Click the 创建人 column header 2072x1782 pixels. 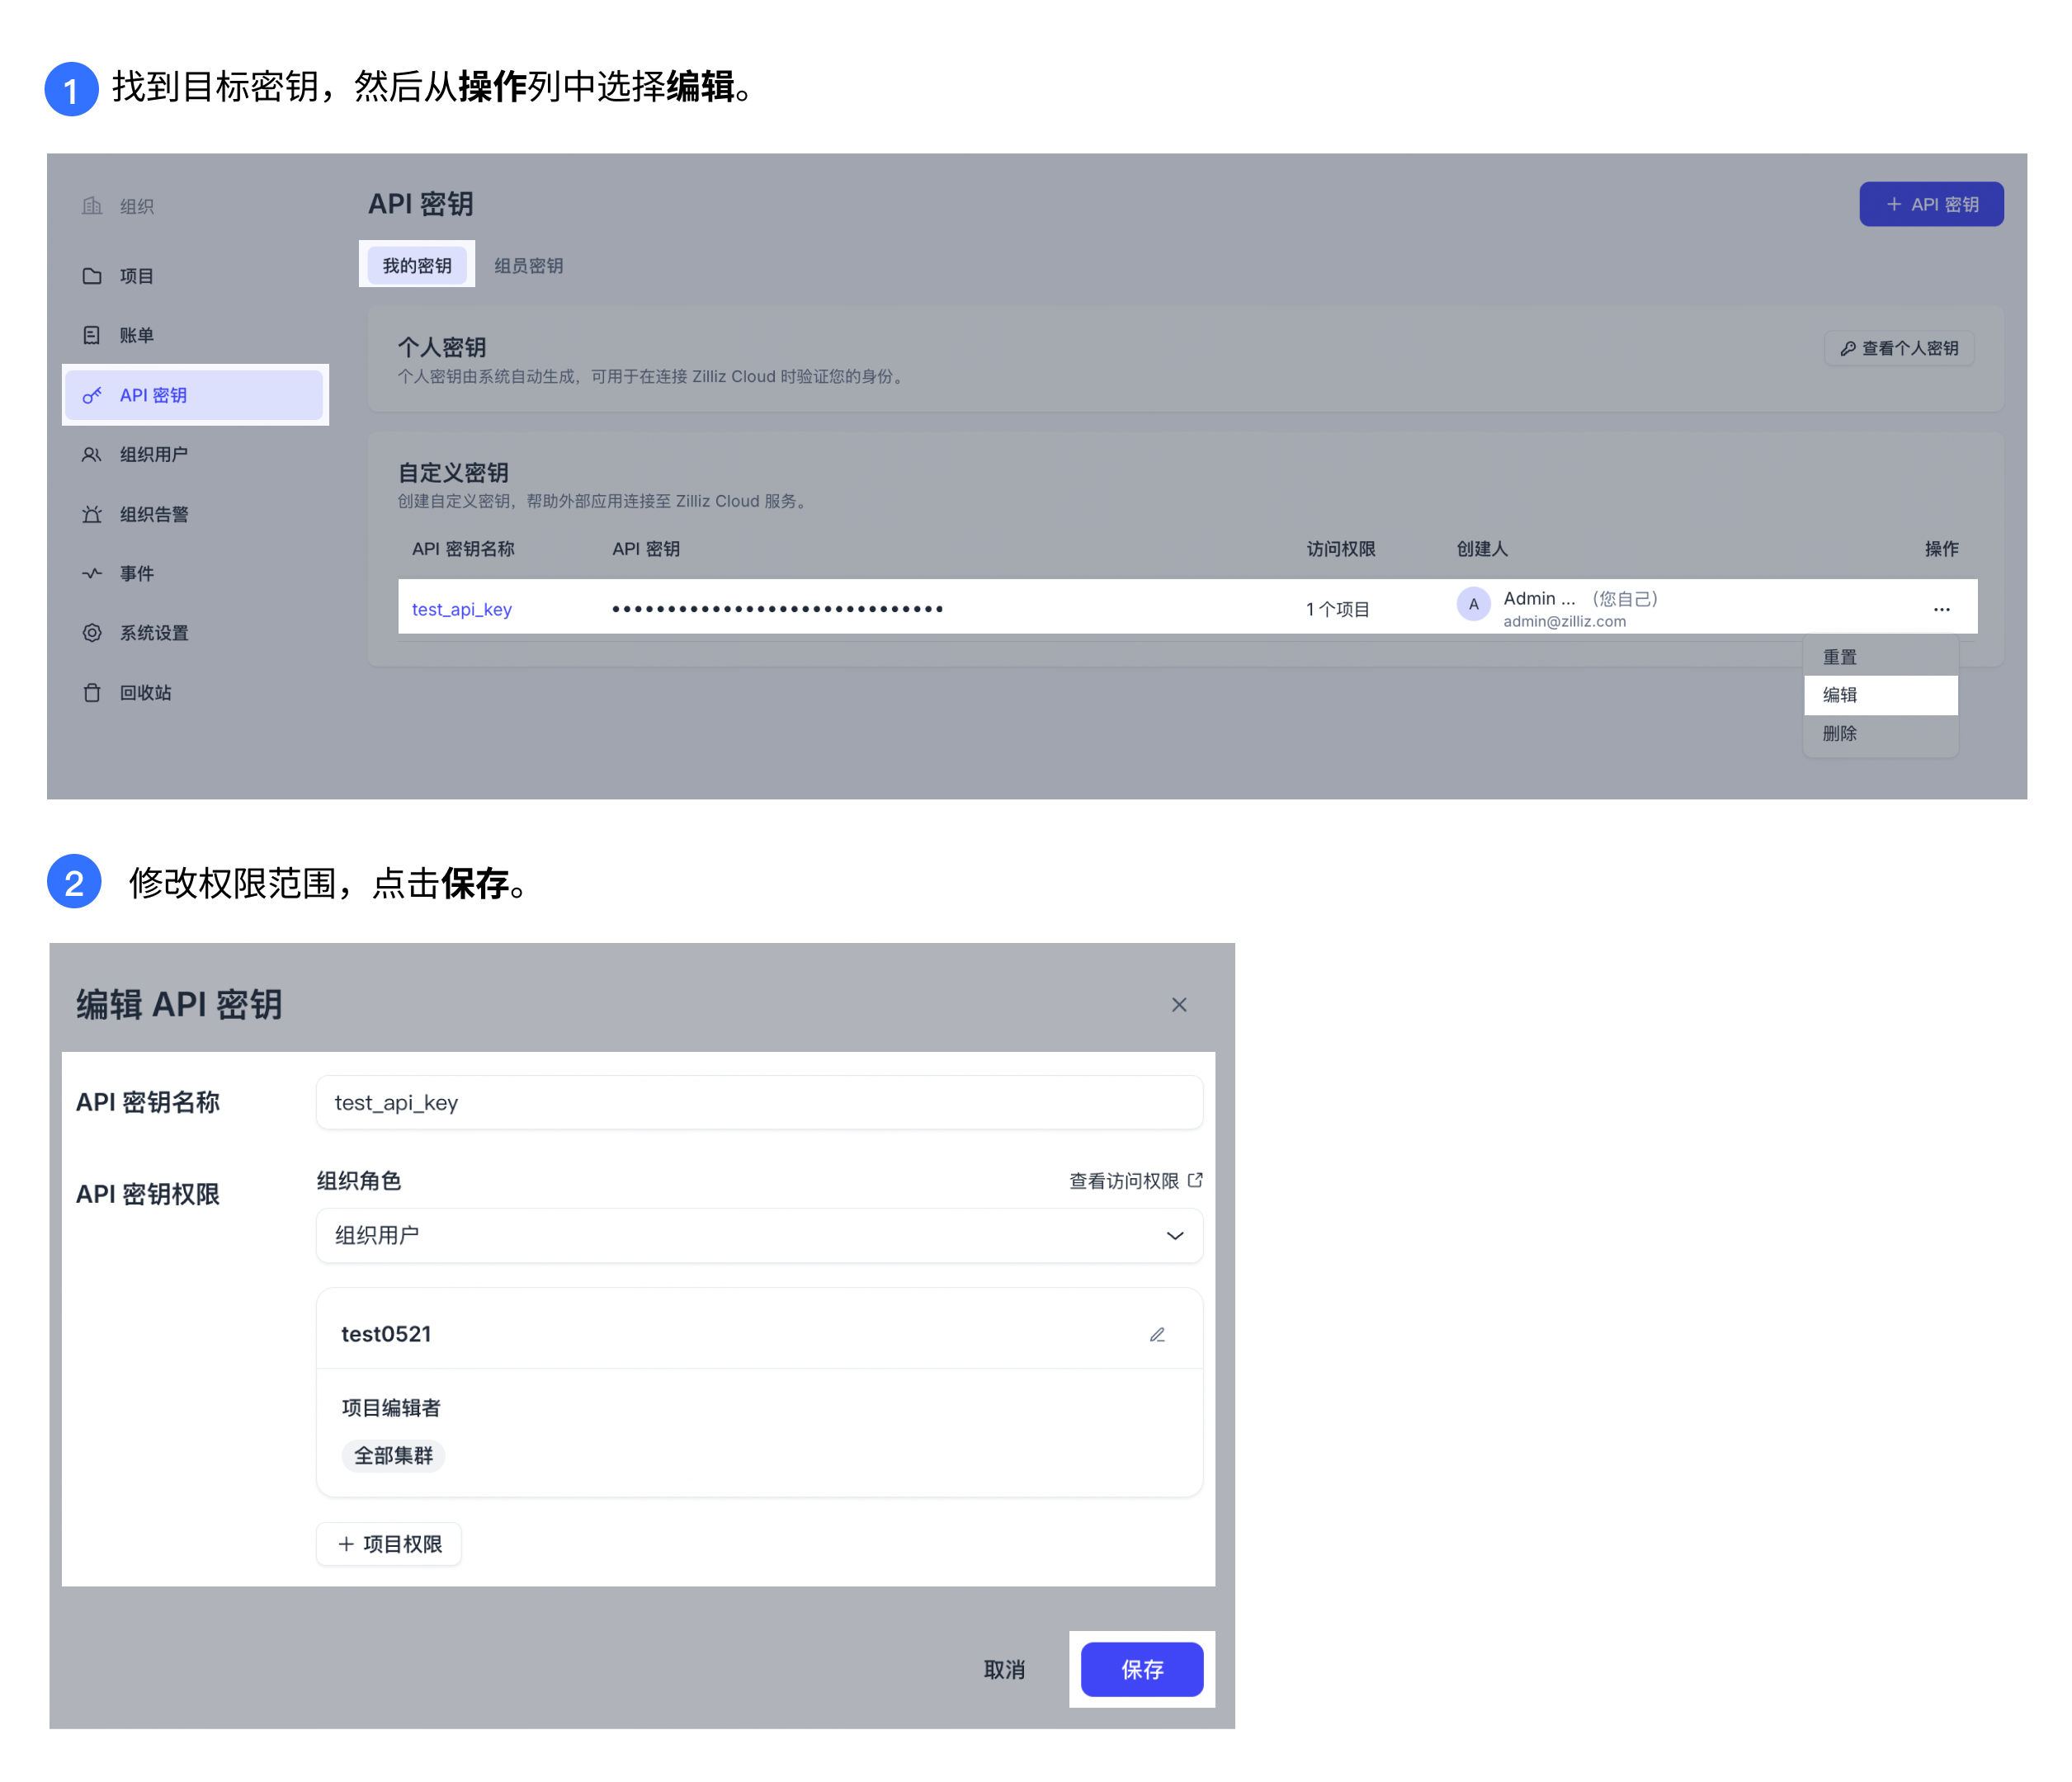tap(1482, 549)
